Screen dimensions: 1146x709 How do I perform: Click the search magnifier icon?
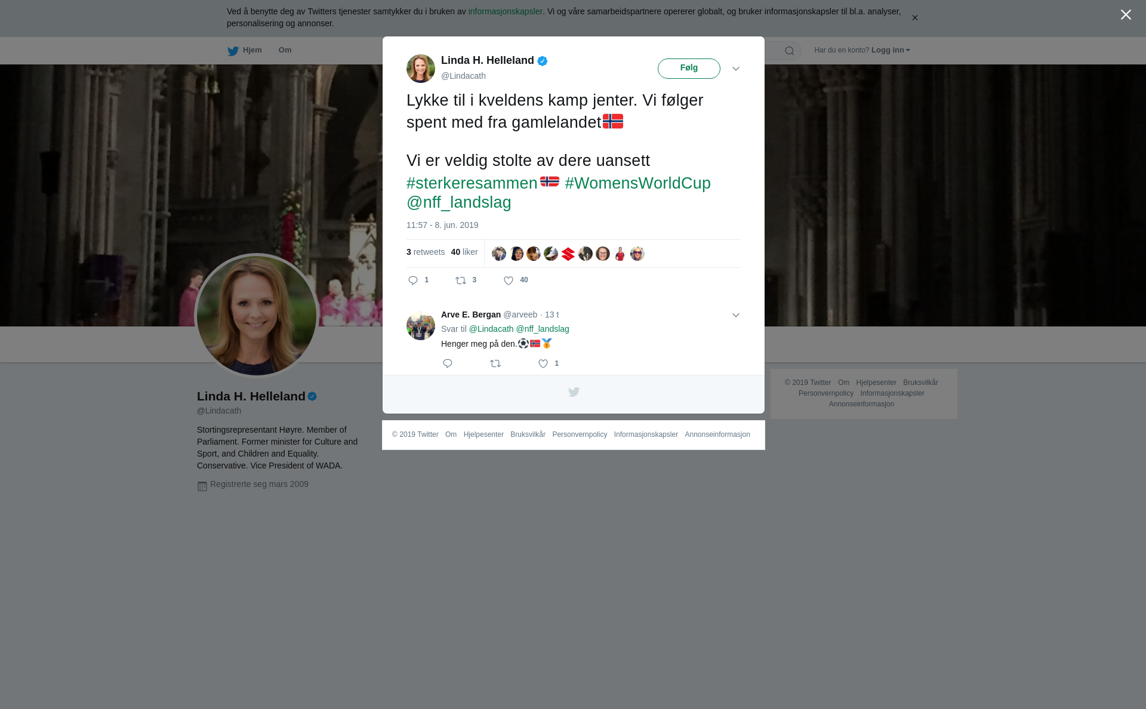tap(790, 51)
